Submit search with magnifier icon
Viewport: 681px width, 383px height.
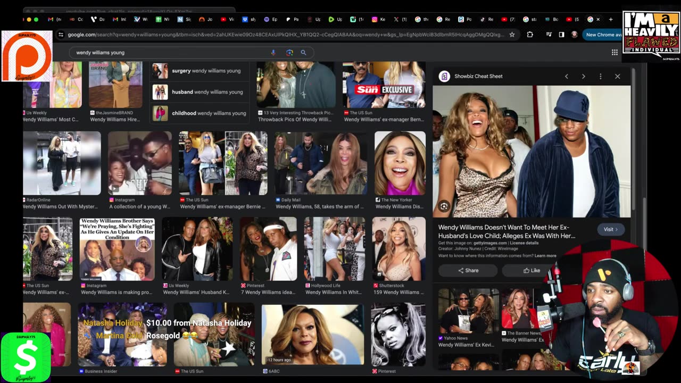[303, 53]
